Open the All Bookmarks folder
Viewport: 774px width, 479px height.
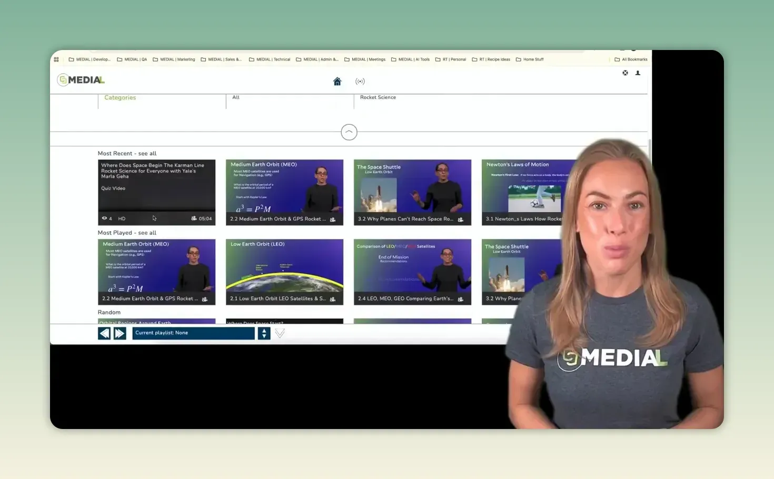pyautogui.click(x=631, y=59)
